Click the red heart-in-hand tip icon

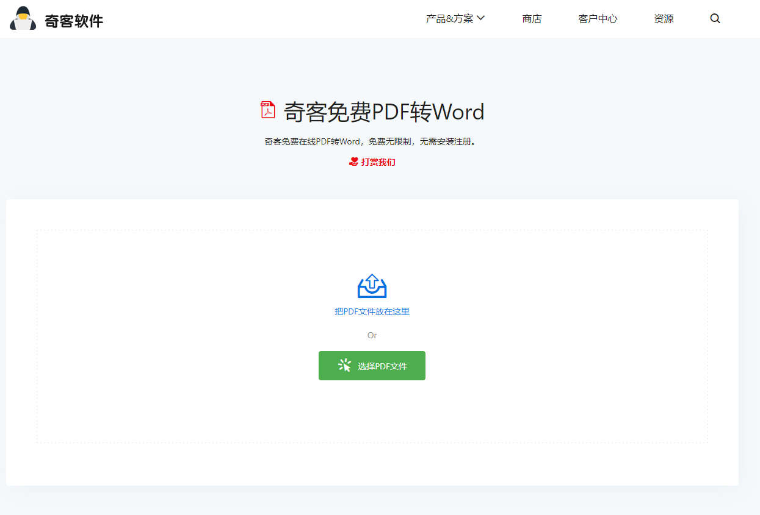(353, 162)
